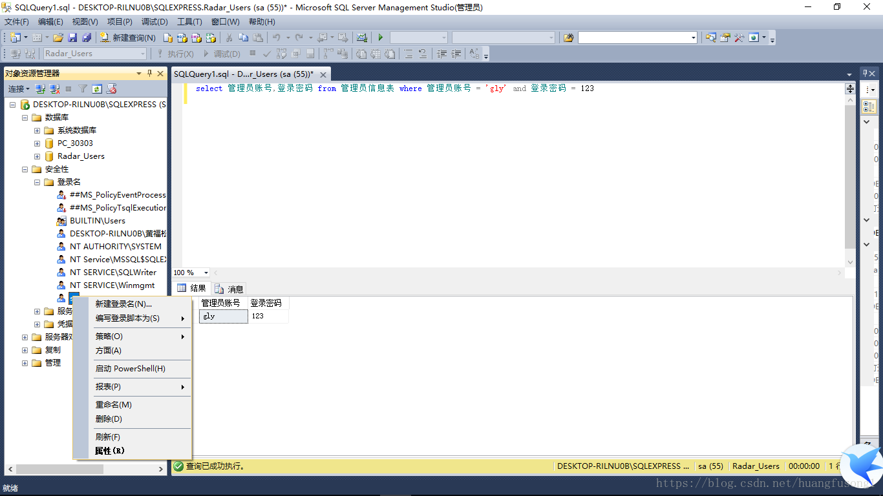This screenshot has width=883, height=496.
Task: Click the Filter funnel icon
Action: 83,88
